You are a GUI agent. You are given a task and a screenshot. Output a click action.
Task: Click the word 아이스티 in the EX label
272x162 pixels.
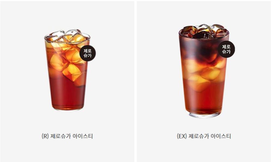pos(221,136)
